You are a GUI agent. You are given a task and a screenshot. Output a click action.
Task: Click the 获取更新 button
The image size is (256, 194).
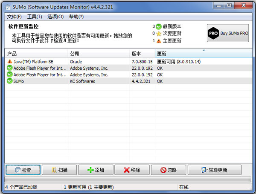pyautogui.click(x=215, y=170)
